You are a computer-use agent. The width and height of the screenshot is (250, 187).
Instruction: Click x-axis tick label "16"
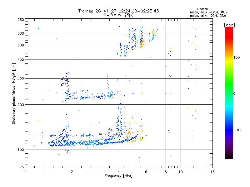[212, 172]
